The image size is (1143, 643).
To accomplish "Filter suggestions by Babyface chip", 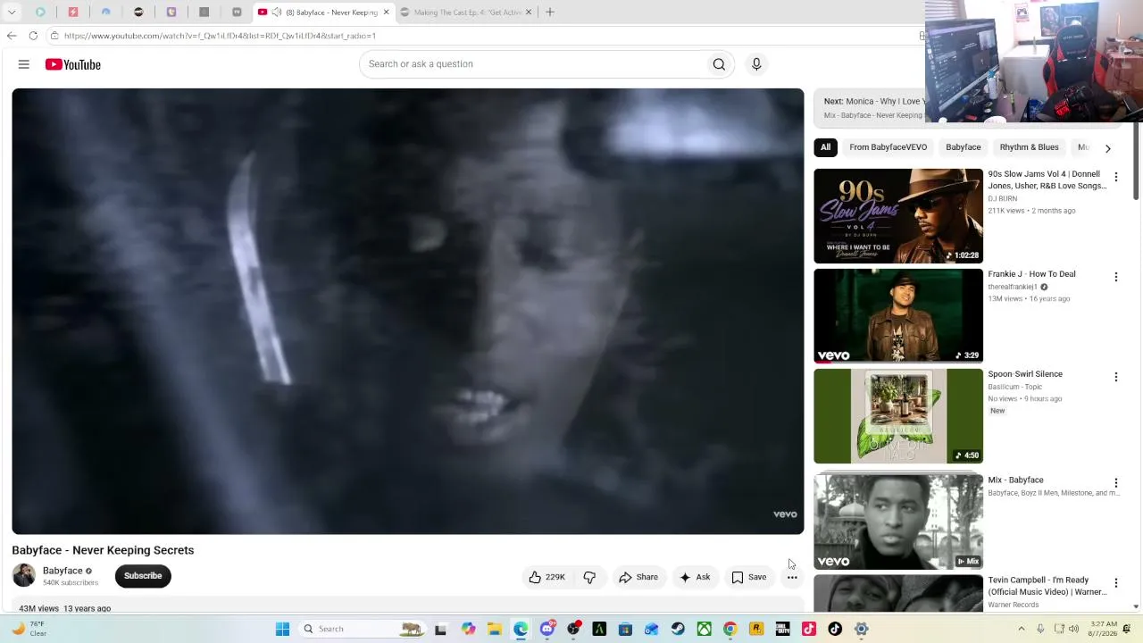I will click(963, 147).
